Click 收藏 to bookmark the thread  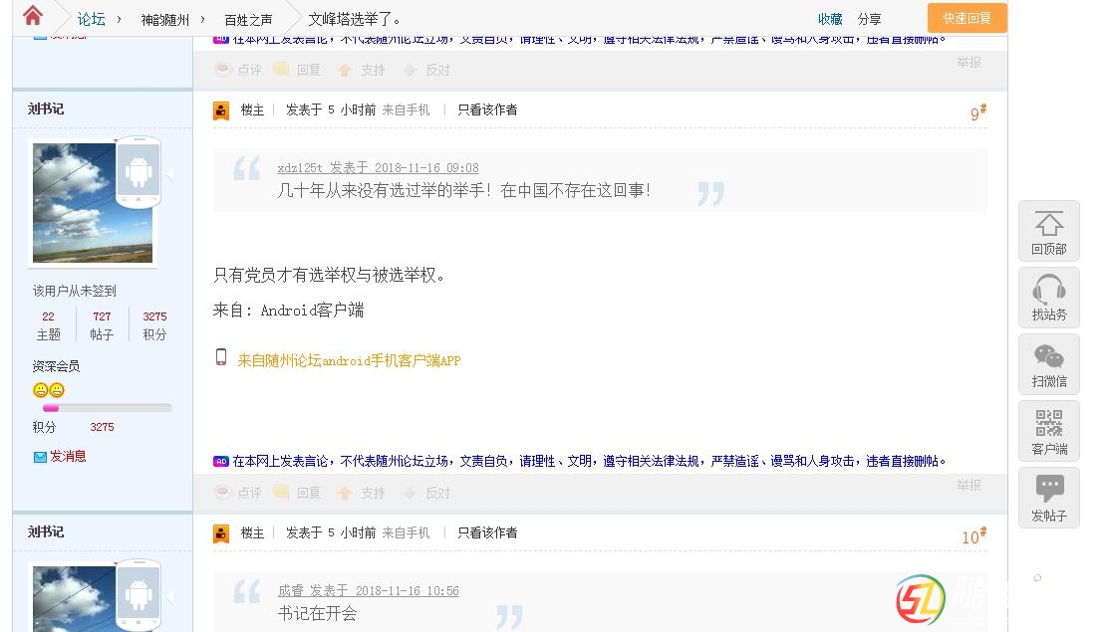click(830, 19)
